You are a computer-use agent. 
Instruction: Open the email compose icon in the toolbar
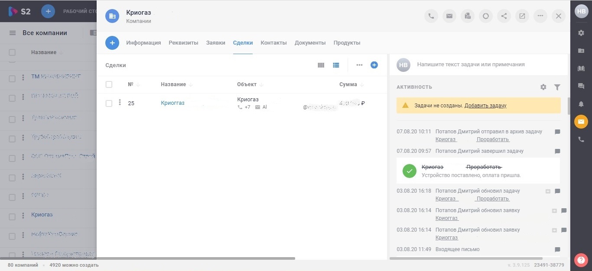point(449,16)
